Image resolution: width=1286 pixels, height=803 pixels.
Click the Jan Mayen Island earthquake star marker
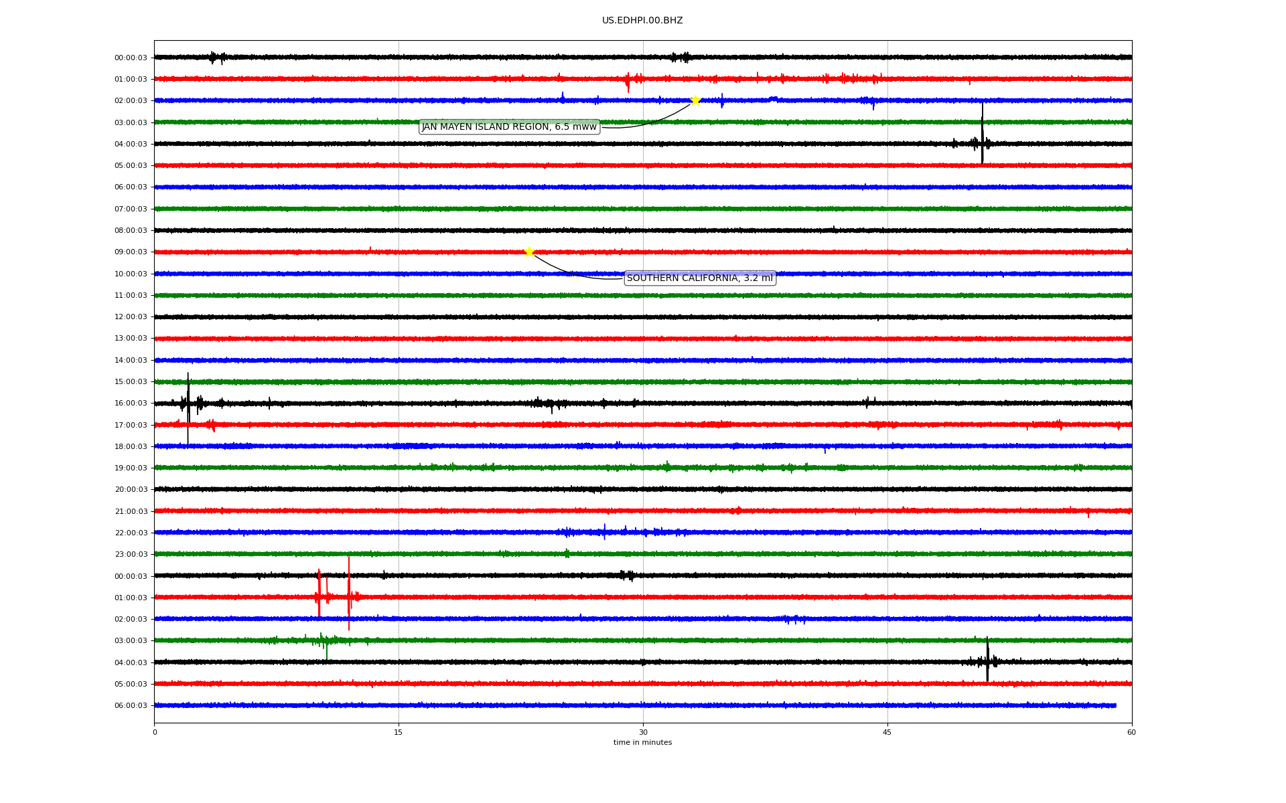[x=695, y=100]
